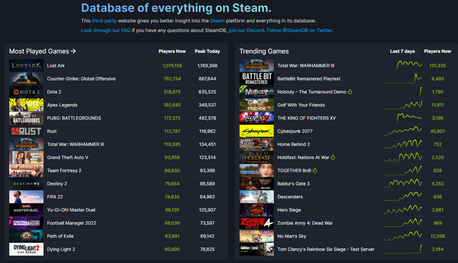Click the Cyberpunk 2077 7-day sparkline chart
The height and width of the screenshot is (263, 458).
click(403, 131)
